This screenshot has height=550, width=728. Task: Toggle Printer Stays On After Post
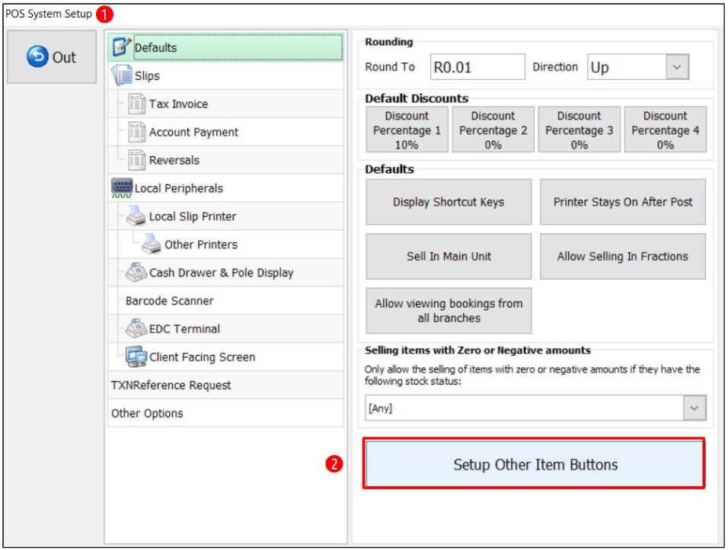pyautogui.click(x=623, y=202)
